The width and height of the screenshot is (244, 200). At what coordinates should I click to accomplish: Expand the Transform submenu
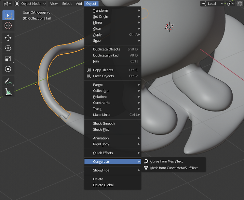(x=113, y=11)
